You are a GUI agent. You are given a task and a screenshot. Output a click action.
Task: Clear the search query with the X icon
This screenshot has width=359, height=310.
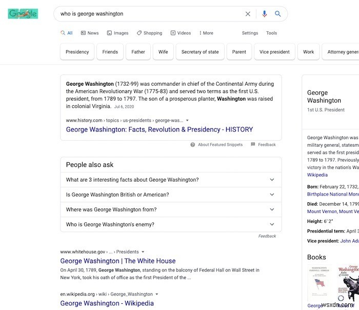tap(248, 14)
